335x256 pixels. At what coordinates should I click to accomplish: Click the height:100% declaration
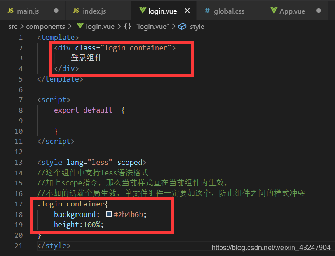tap(79, 225)
